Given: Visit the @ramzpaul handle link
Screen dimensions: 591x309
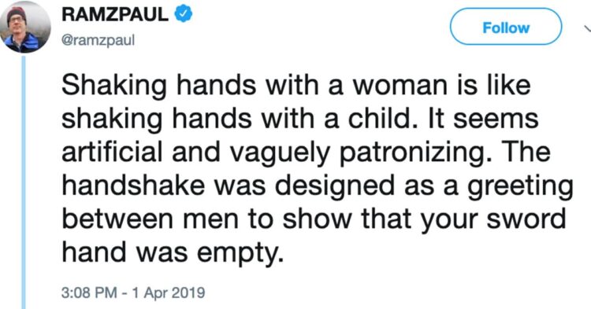Looking at the screenshot, I should pyautogui.click(x=98, y=40).
